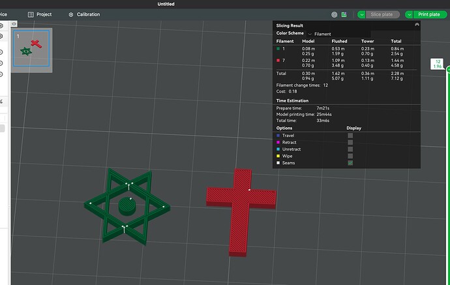The height and width of the screenshot is (285, 450).
Task: Click the round spiral icon beside Slice plate
Action: pyautogui.click(x=334, y=14)
